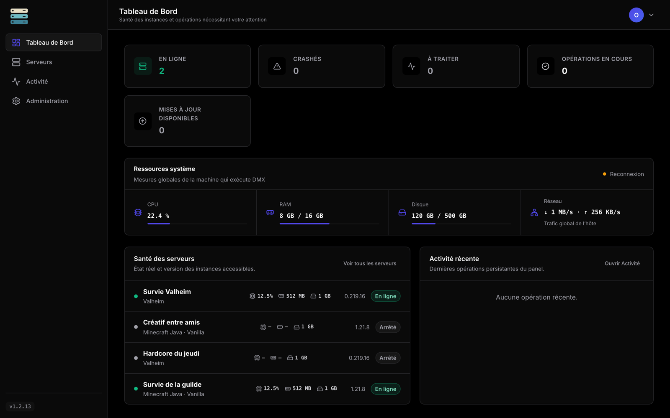
Task: Click the CPU icon in Hardcore du jeudi row
Action: [x=257, y=358]
